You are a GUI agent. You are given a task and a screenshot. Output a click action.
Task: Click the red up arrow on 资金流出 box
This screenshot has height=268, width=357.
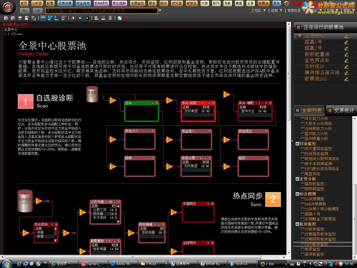(x=267, y=131)
